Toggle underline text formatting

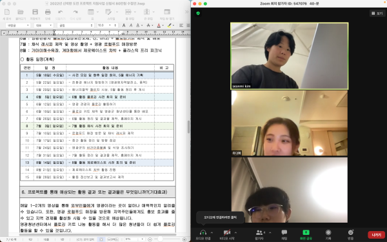point(138,25)
